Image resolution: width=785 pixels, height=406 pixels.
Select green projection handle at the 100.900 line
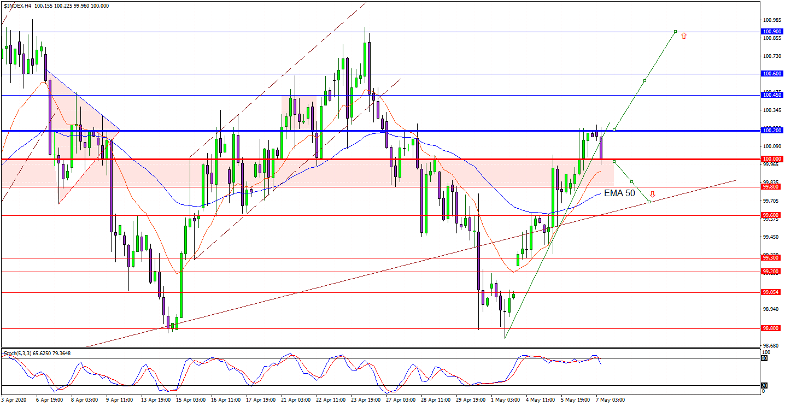coord(675,32)
